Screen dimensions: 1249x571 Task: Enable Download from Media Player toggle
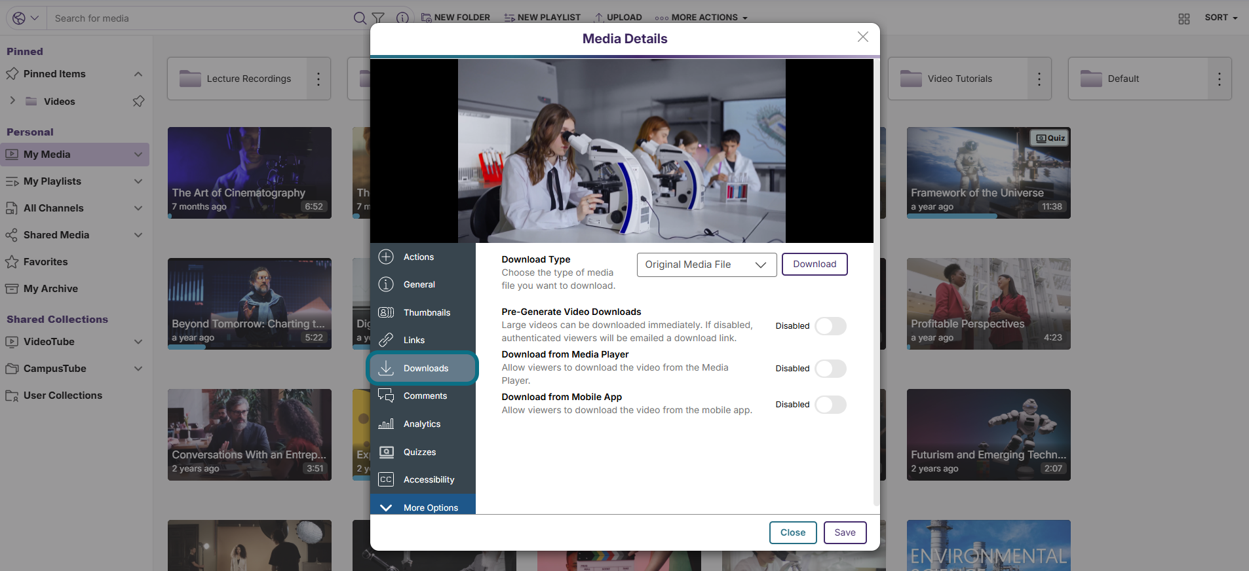click(830, 369)
